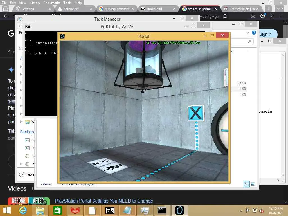Open the browser History menu
This screenshot has height=216, width=288.
(35, 3)
